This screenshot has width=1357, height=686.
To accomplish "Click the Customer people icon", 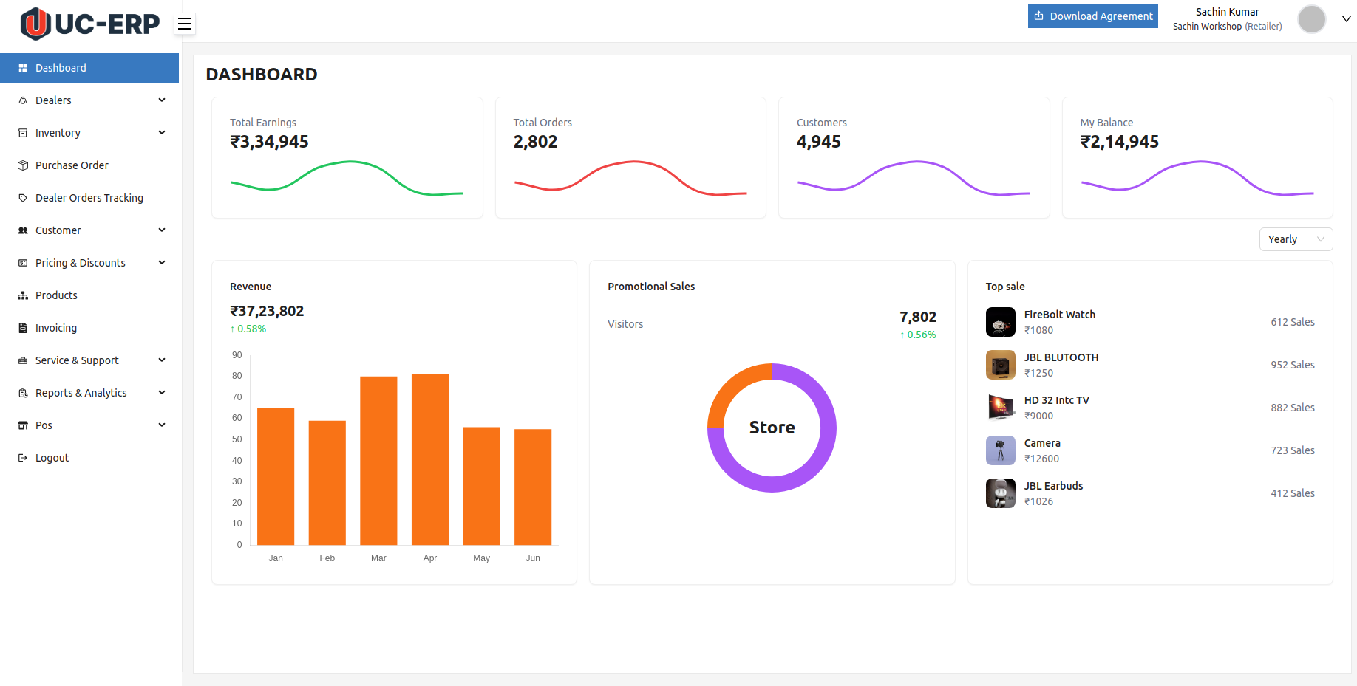I will (x=23, y=230).
